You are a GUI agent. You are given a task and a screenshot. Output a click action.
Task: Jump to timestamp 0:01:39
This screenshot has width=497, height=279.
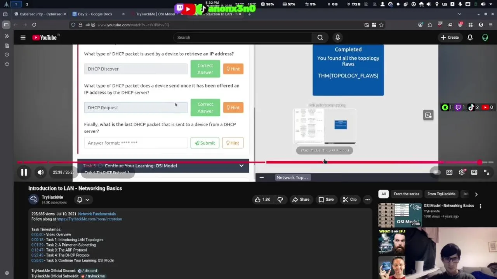(37, 245)
